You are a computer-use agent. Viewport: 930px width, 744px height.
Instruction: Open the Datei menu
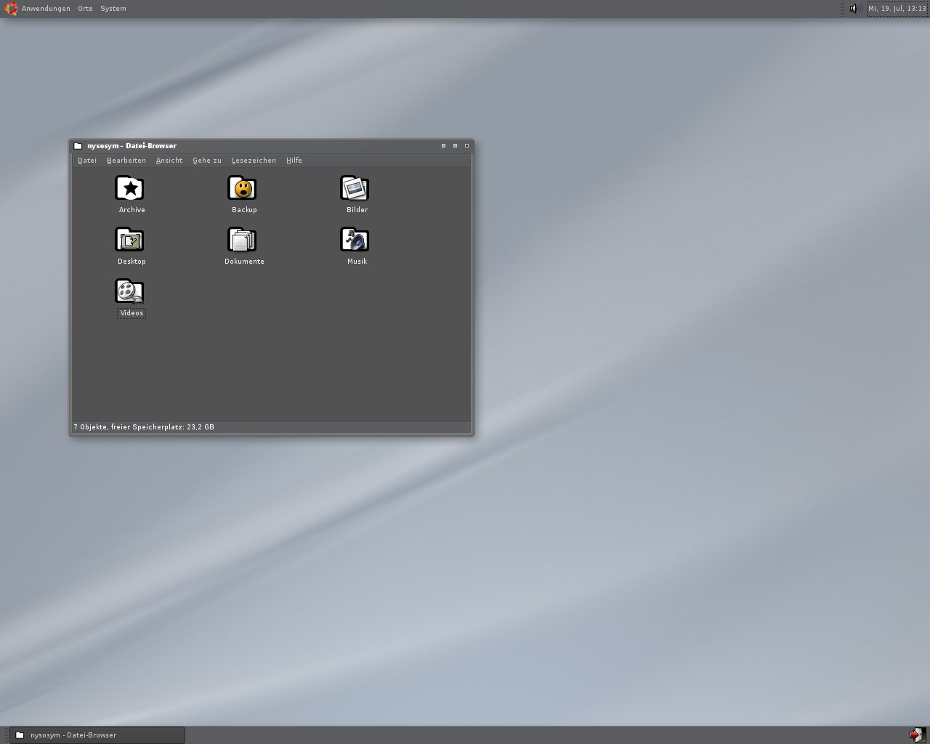point(87,161)
